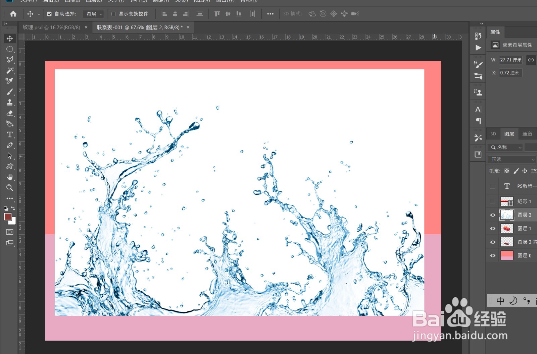Image resolution: width=537 pixels, height=354 pixels.
Task: Toggle the Auto-Select checkbox (自动选择)
Action: click(x=49, y=14)
